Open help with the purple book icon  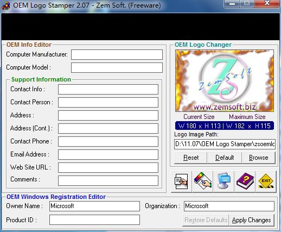pyautogui.click(x=245, y=181)
